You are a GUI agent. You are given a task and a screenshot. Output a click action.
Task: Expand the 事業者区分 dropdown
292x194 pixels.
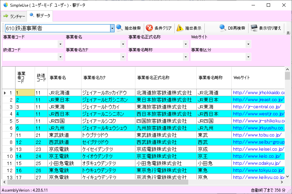[249, 57]
